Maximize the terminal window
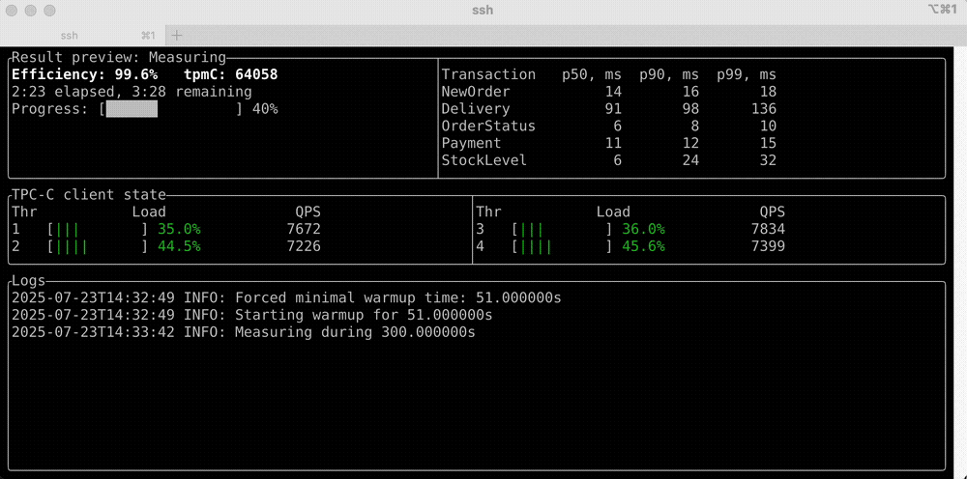 click(x=52, y=10)
